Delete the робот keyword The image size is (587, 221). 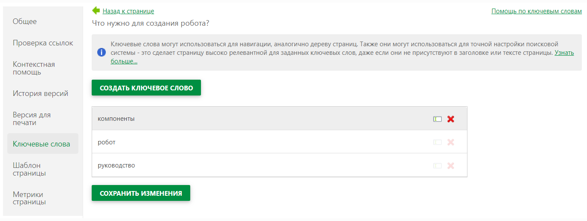pyautogui.click(x=451, y=142)
